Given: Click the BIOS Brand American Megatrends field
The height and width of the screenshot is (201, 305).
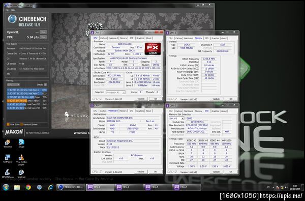Looking at the screenshot, I should pos(133,141).
